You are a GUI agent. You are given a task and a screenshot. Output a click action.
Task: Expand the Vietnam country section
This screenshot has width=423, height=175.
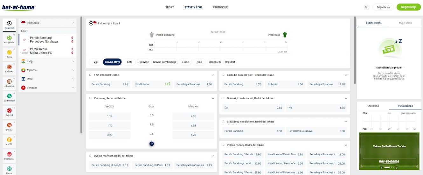(x=73, y=87)
